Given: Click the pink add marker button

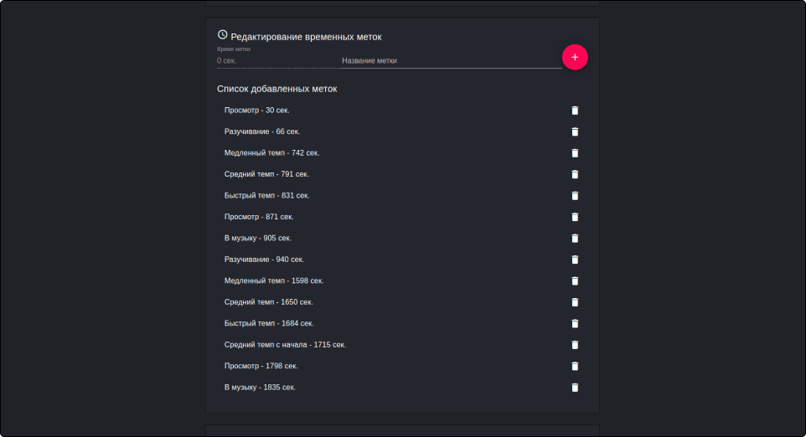Looking at the screenshot, I should click(x=575, y=57).
